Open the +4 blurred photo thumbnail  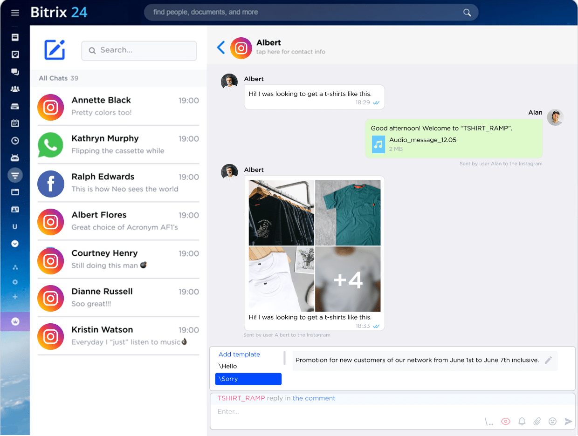click(348, 279)
